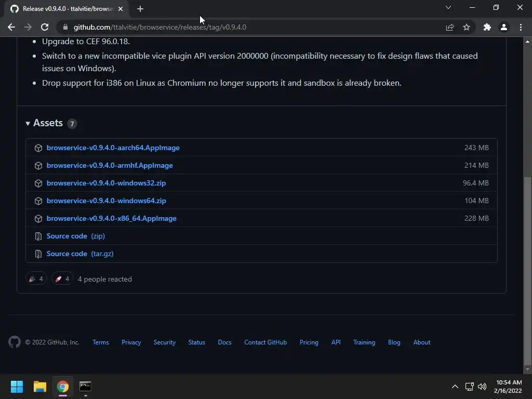Open the taskbar clock showing 10:54 AM
Image resolution: width=532 pixels, height=399 pixels.
click(x=508, y=387)
